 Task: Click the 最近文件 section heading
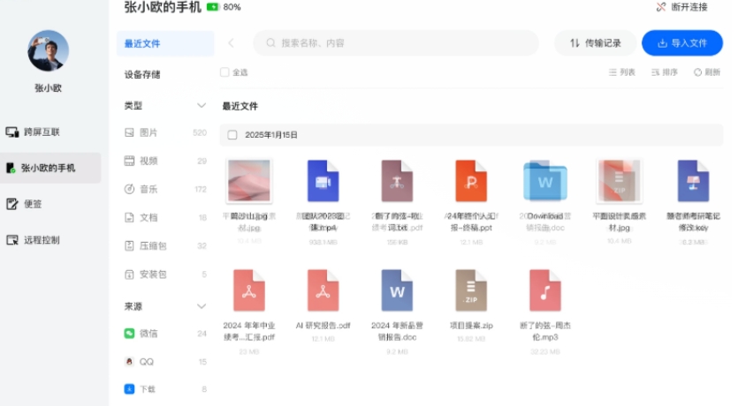tap(240, 106)
